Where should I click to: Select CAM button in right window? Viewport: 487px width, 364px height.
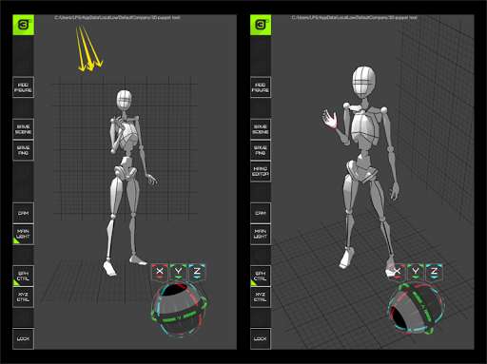pos(261,213)
